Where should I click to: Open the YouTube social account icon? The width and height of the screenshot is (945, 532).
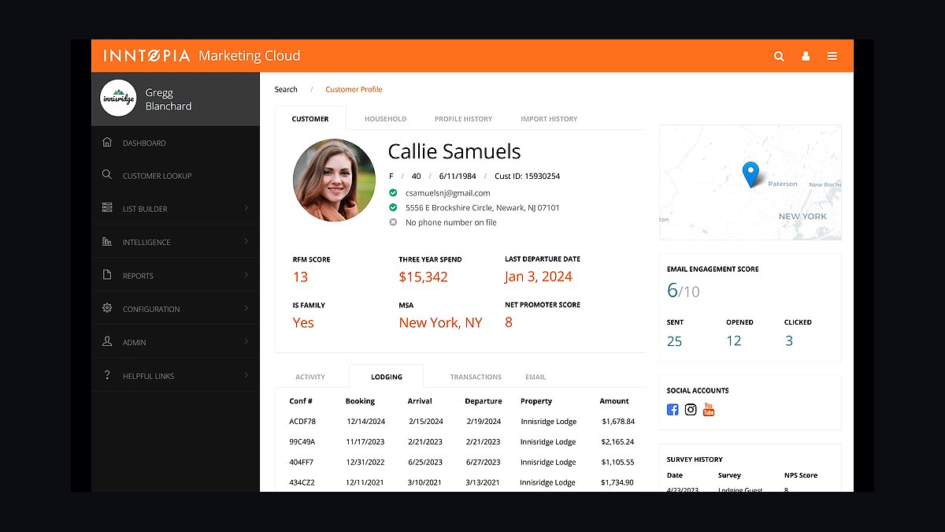pos(709,409)
